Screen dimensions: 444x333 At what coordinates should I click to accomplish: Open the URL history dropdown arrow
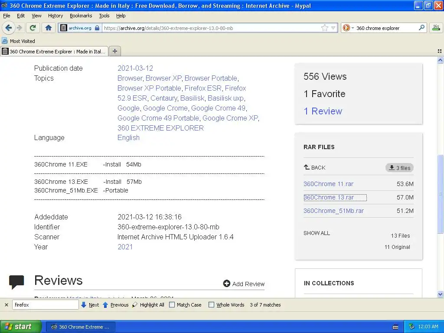(333, 28)
